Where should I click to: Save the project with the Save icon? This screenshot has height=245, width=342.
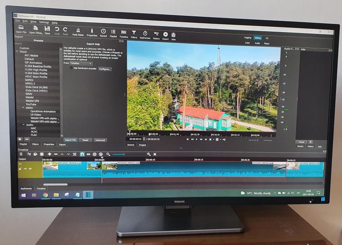click(x=47, y=30)
